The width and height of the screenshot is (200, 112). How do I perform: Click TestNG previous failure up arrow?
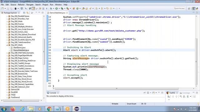coord(176,96)
